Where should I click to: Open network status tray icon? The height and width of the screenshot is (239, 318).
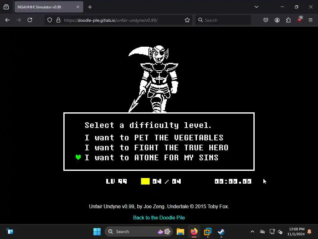pos(272,232)
